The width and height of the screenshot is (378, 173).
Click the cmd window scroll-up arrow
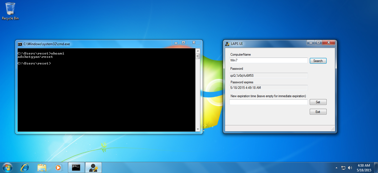[198, 50]
